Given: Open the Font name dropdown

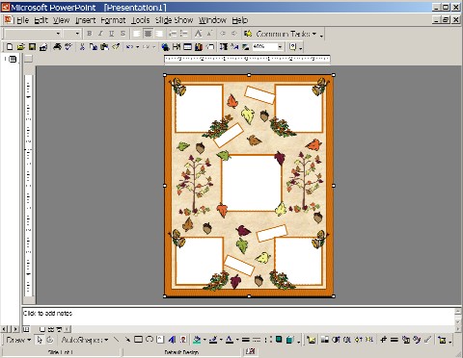Looking at the screenshot, I should pos(58,34).
